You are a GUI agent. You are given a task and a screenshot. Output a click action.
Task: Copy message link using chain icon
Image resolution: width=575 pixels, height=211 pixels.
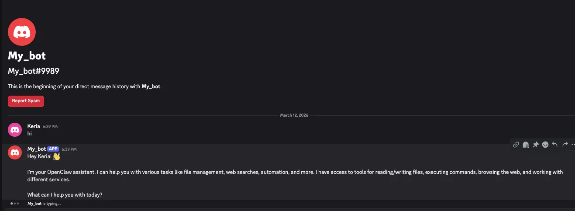coord(516,145)
